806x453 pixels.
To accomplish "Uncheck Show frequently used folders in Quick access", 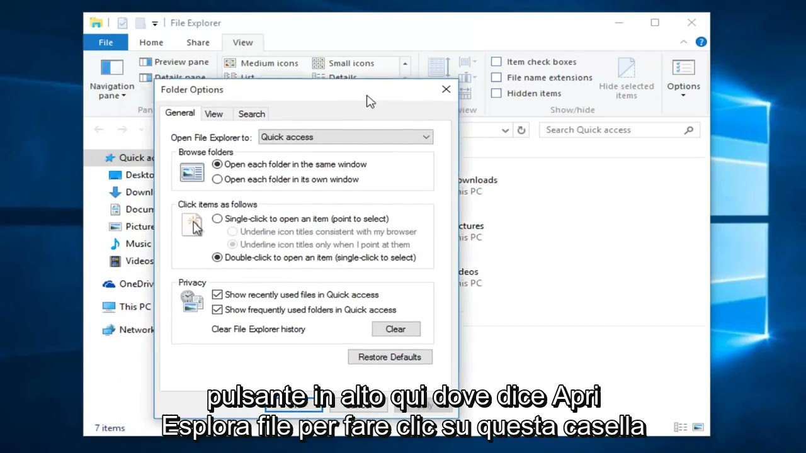I will pos(217,310).
